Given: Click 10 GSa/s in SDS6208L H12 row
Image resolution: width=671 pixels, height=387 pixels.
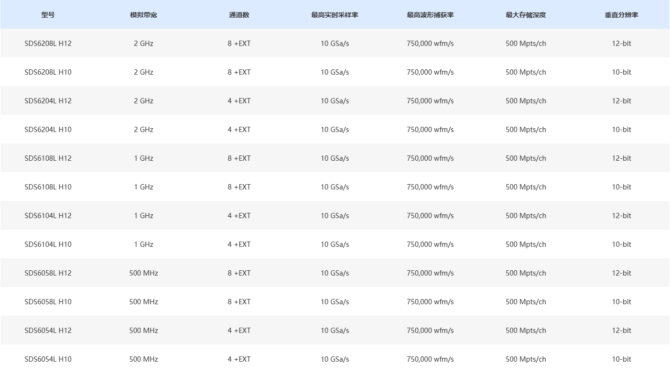Looking at the screenshot, I should tap(335, 44).
